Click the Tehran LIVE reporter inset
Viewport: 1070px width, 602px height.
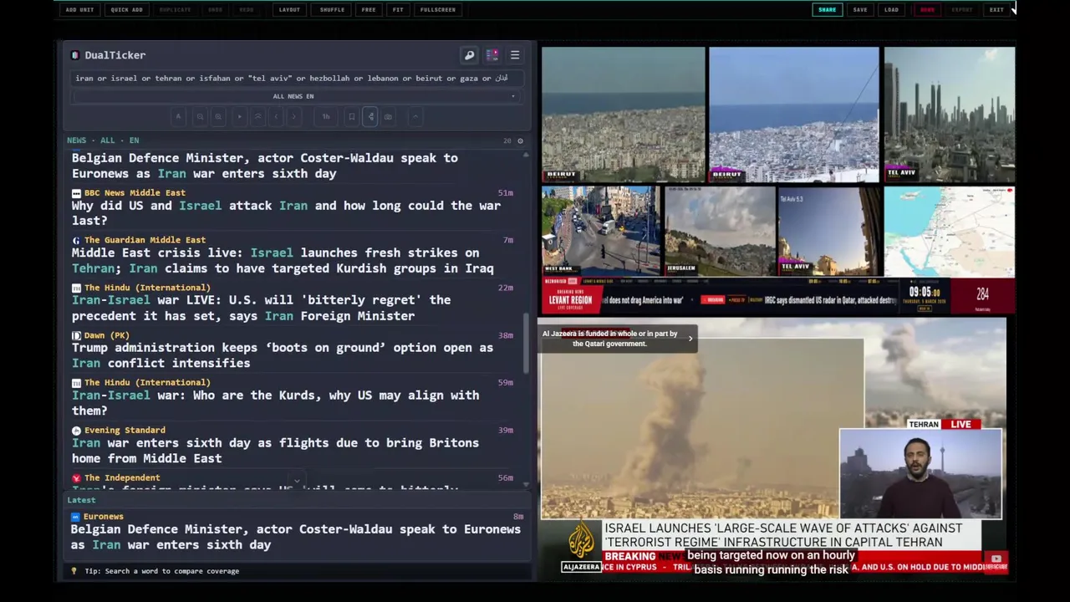[920, 473]
